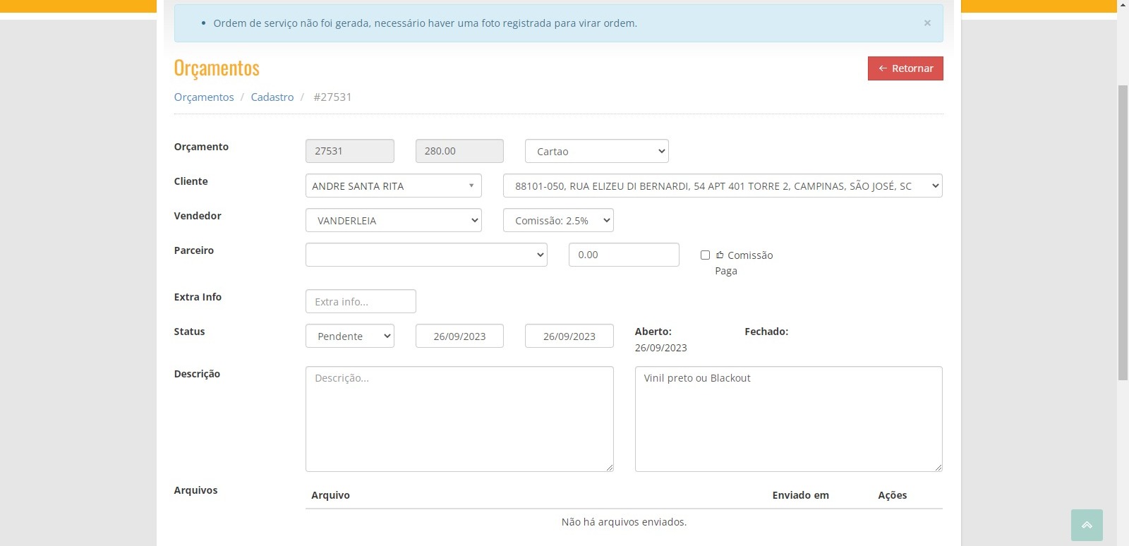Toggle the Comissão Paga checkbox
Viewport: 1129px width, 546px height.
pyautogui.click(x=705, y=255)
